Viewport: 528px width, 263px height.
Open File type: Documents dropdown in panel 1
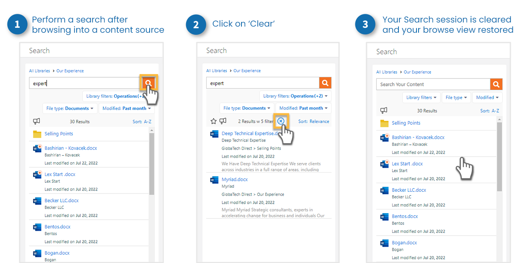point(70,108)
